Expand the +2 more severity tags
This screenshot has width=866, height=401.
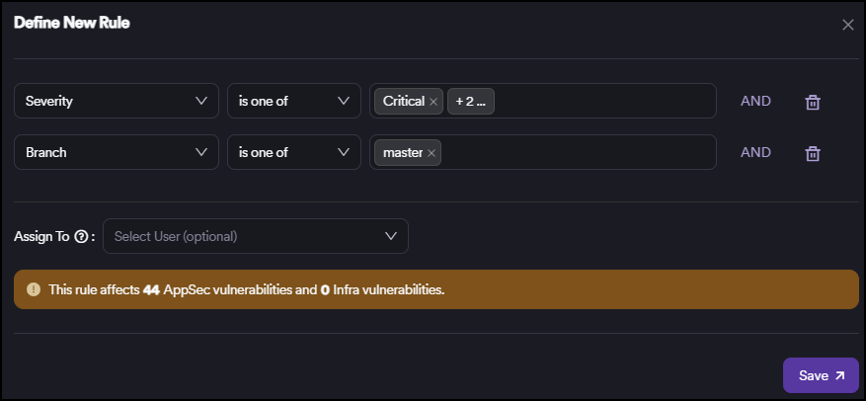470,102
